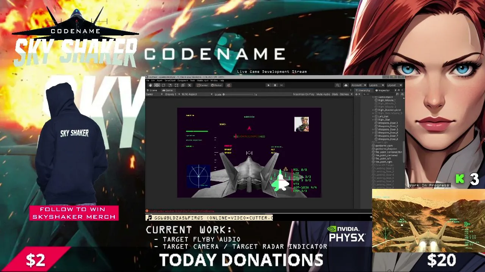This screenshot has width=485, height=272.
Task: Toggle Maximize On Play option
Action: click(304, 94)
